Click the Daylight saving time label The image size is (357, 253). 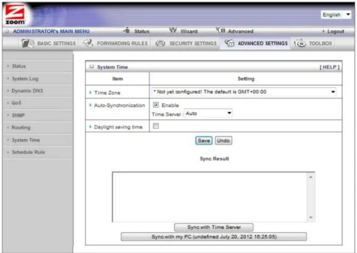point(118,127)
